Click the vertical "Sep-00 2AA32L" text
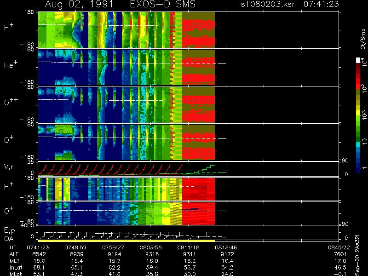The height and width of the screenshot is (276, 368). (x=358, y=254)
